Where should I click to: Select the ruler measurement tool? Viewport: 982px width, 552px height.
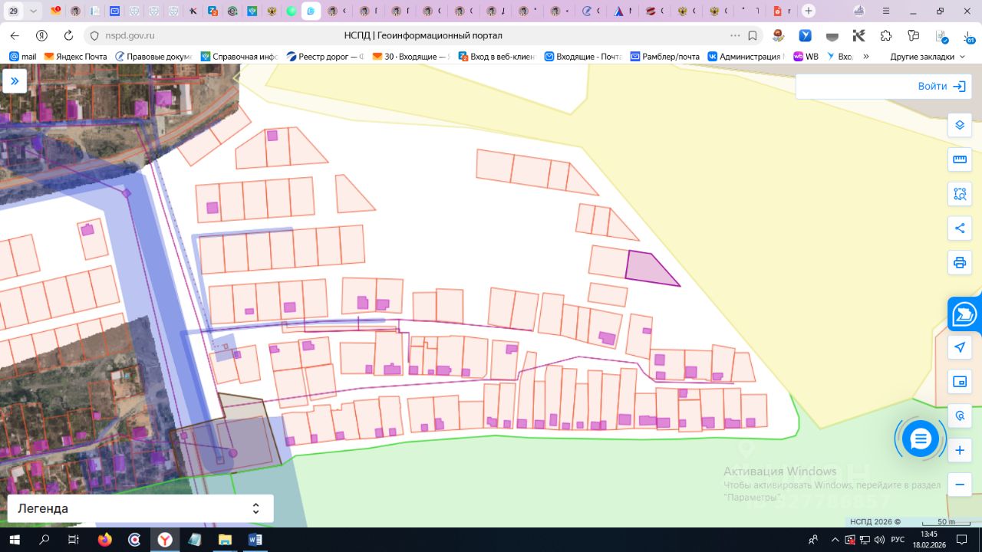tap(959, 159)
